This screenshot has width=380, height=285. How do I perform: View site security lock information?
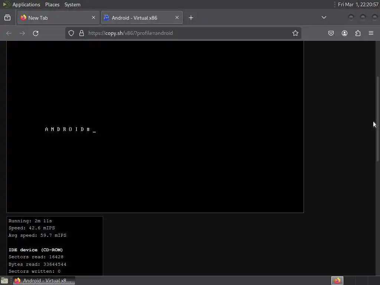point(82,33)
